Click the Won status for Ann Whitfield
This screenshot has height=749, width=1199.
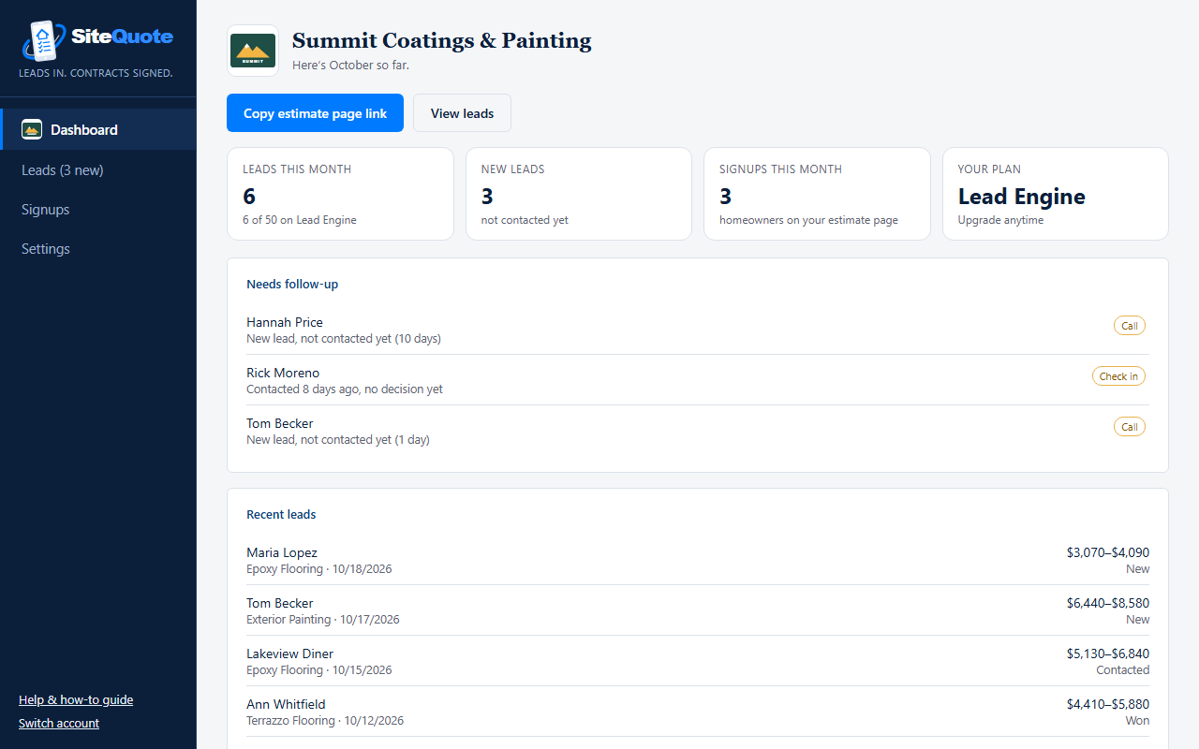1137,721
